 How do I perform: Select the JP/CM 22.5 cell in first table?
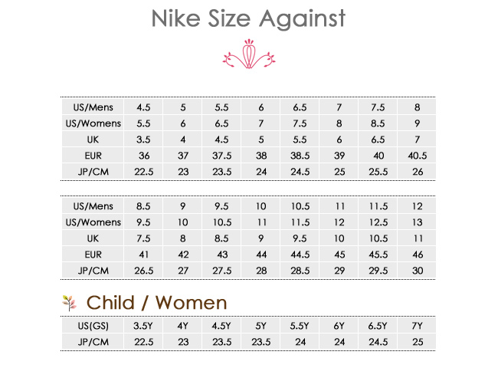click(143, 172)
